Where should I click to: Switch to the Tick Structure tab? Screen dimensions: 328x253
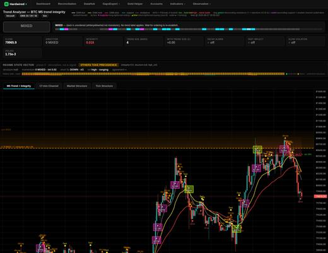[x=104, y=86]
